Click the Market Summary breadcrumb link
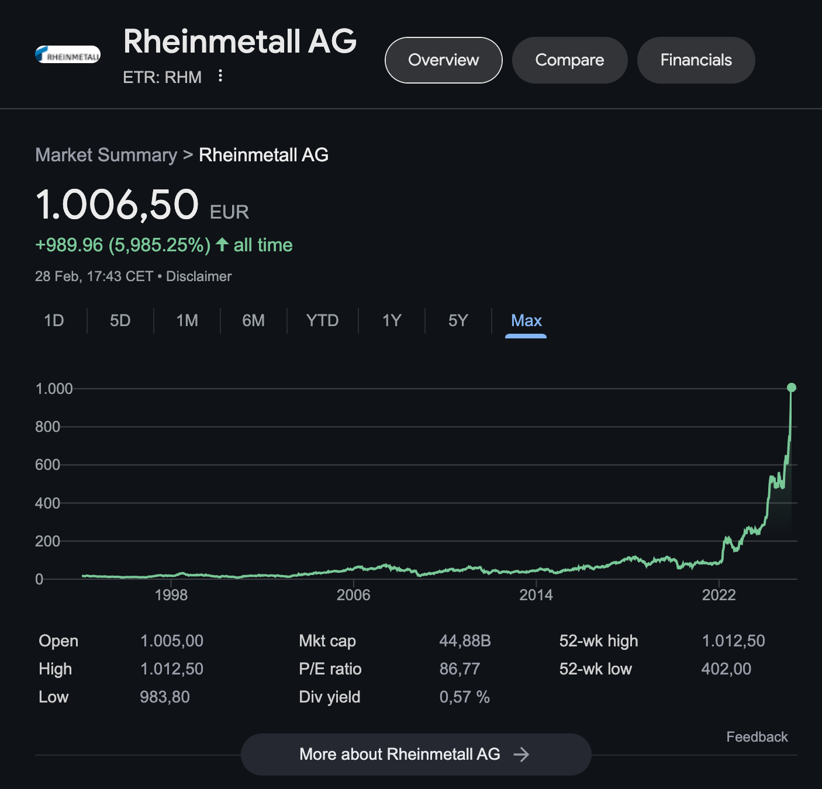 coord(106,155)
